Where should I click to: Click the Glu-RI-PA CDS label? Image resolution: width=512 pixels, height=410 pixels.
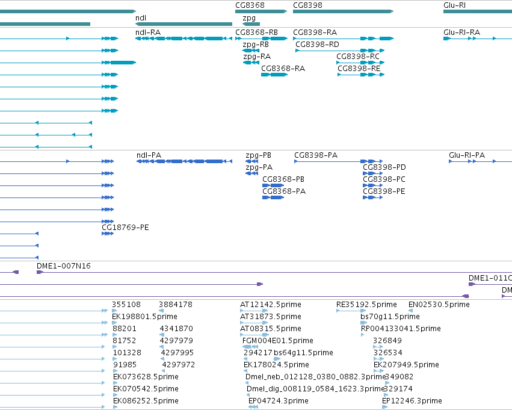pyautogui.click(x=467, y=155)
